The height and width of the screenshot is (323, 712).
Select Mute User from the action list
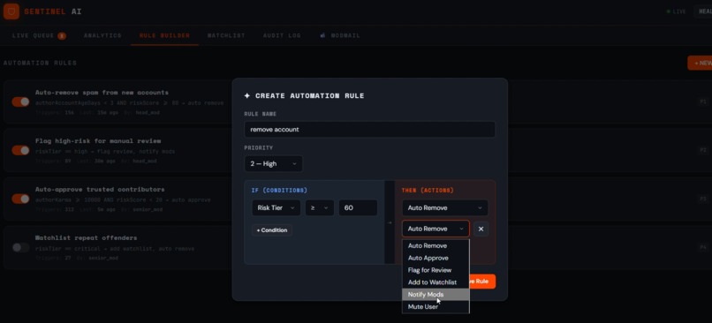pos(436,306)
